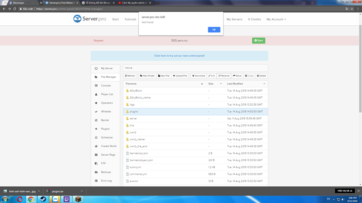Click the Download toolbar button

[x=198, y=76]
